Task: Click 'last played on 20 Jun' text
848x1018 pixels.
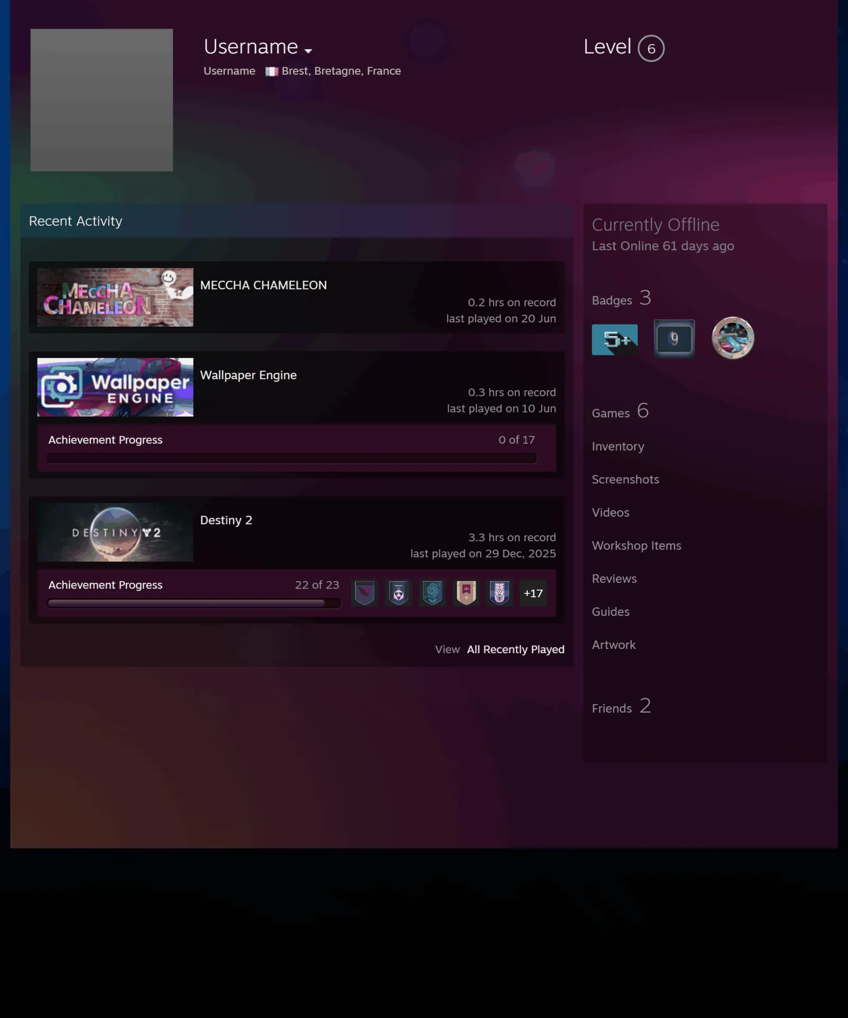Action: coord(501,319)
